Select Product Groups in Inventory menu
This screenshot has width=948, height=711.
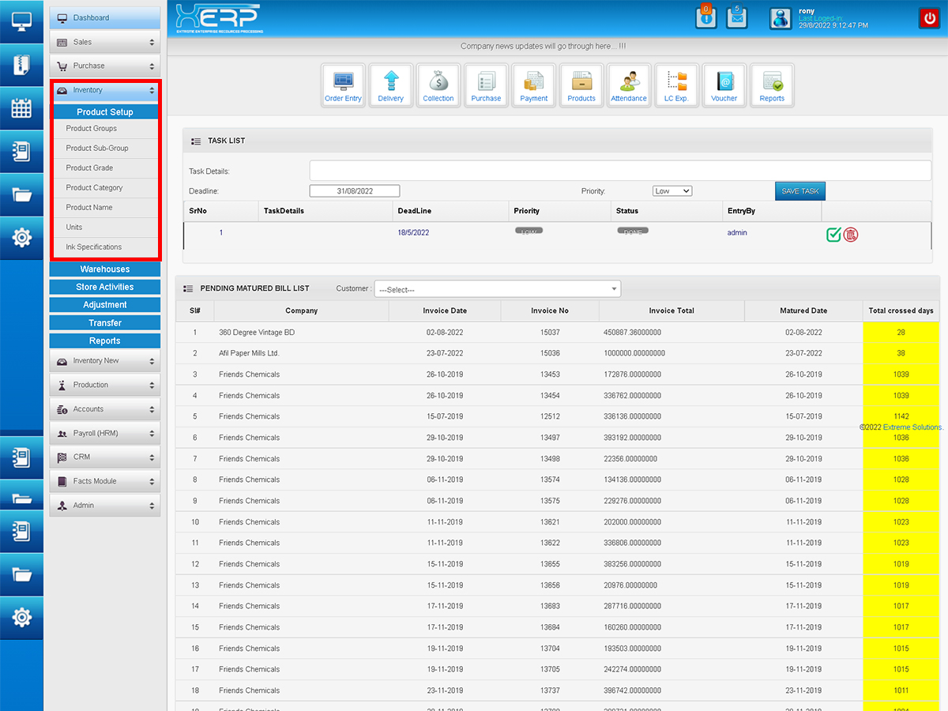tap(92, 129)
